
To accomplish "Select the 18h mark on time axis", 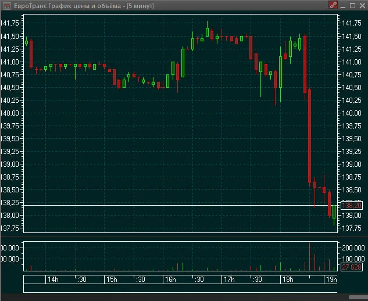I will (x=288, y=279).
